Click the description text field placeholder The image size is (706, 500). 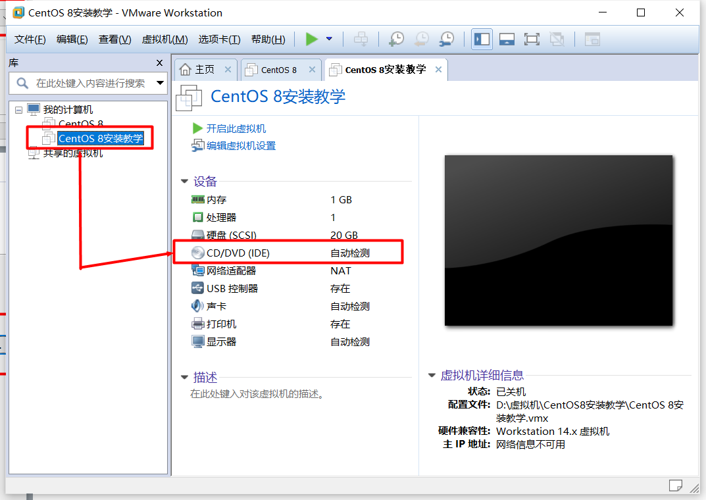(257, 394)
